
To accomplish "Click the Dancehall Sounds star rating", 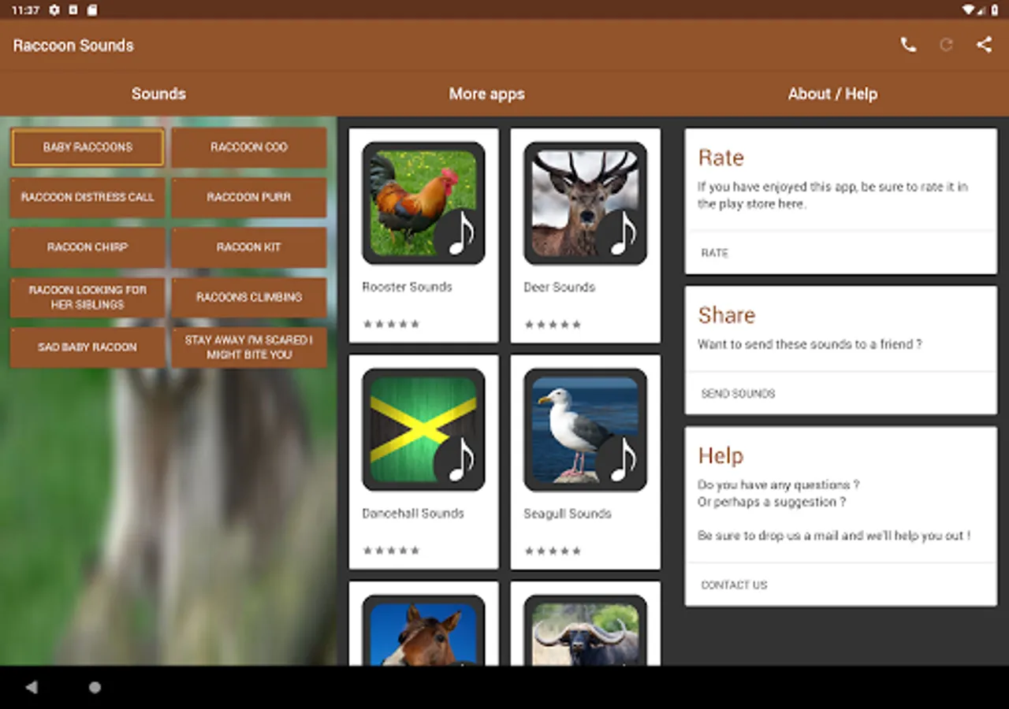I will 391,550.
